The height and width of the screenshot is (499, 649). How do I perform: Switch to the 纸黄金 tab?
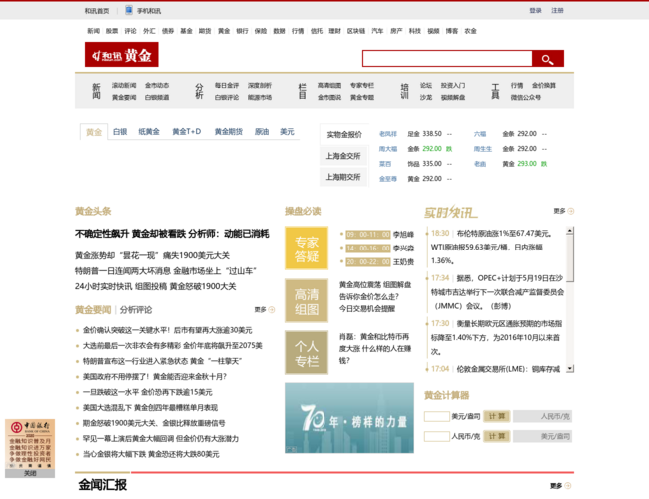pos(149,131)
